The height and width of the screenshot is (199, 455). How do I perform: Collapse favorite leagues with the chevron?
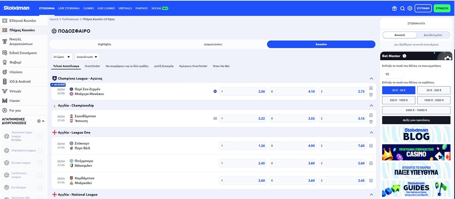click(x=43, y=121)
